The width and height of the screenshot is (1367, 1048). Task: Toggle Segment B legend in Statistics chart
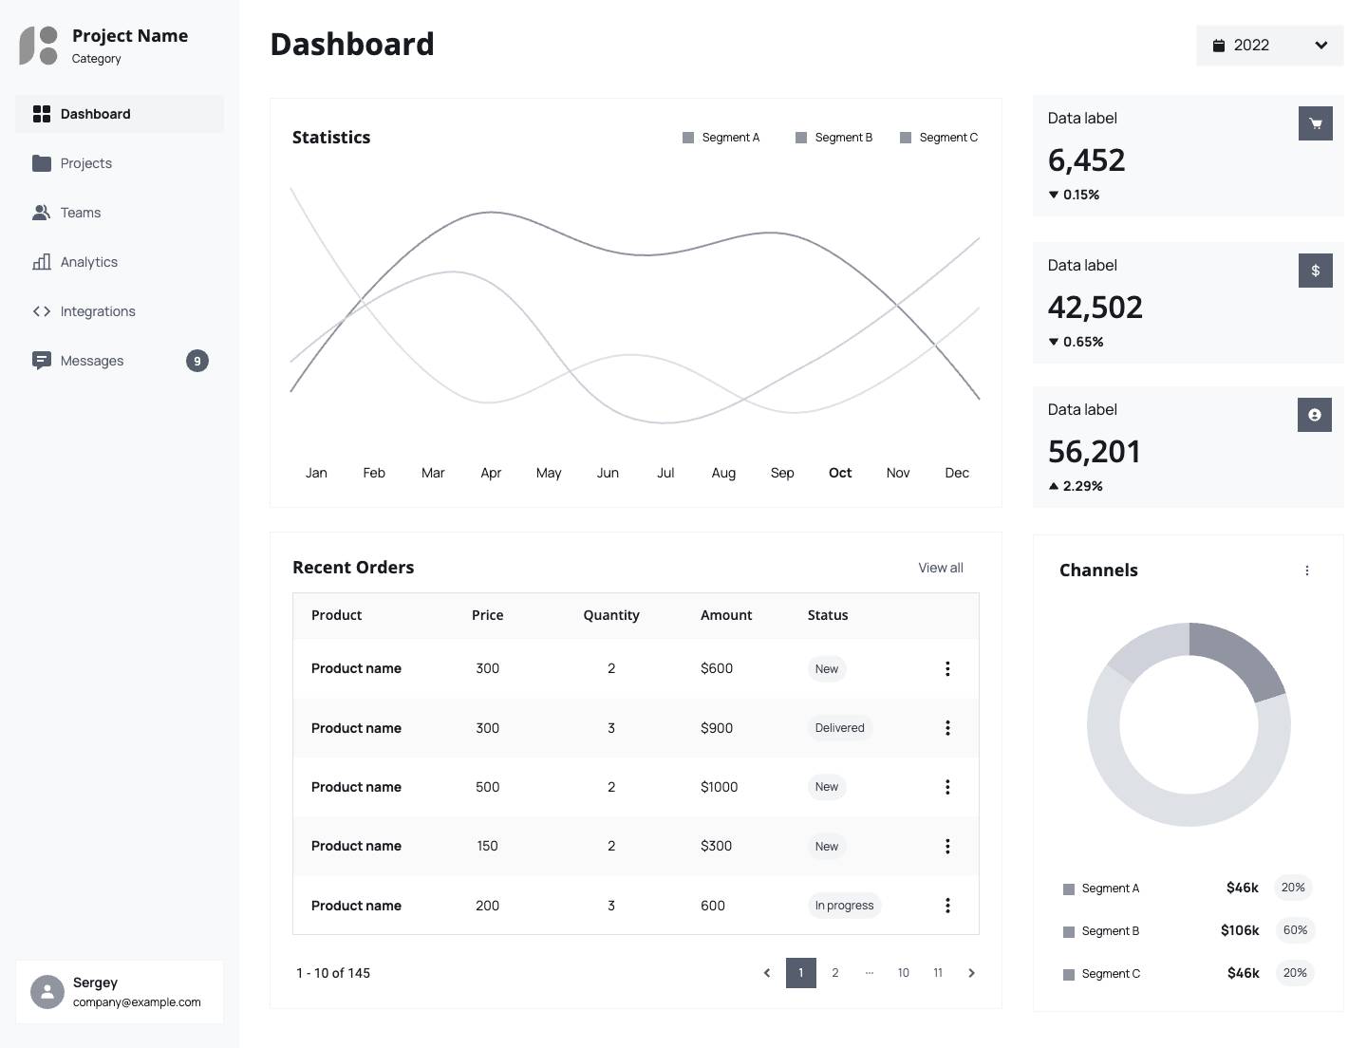pos(833,138)
